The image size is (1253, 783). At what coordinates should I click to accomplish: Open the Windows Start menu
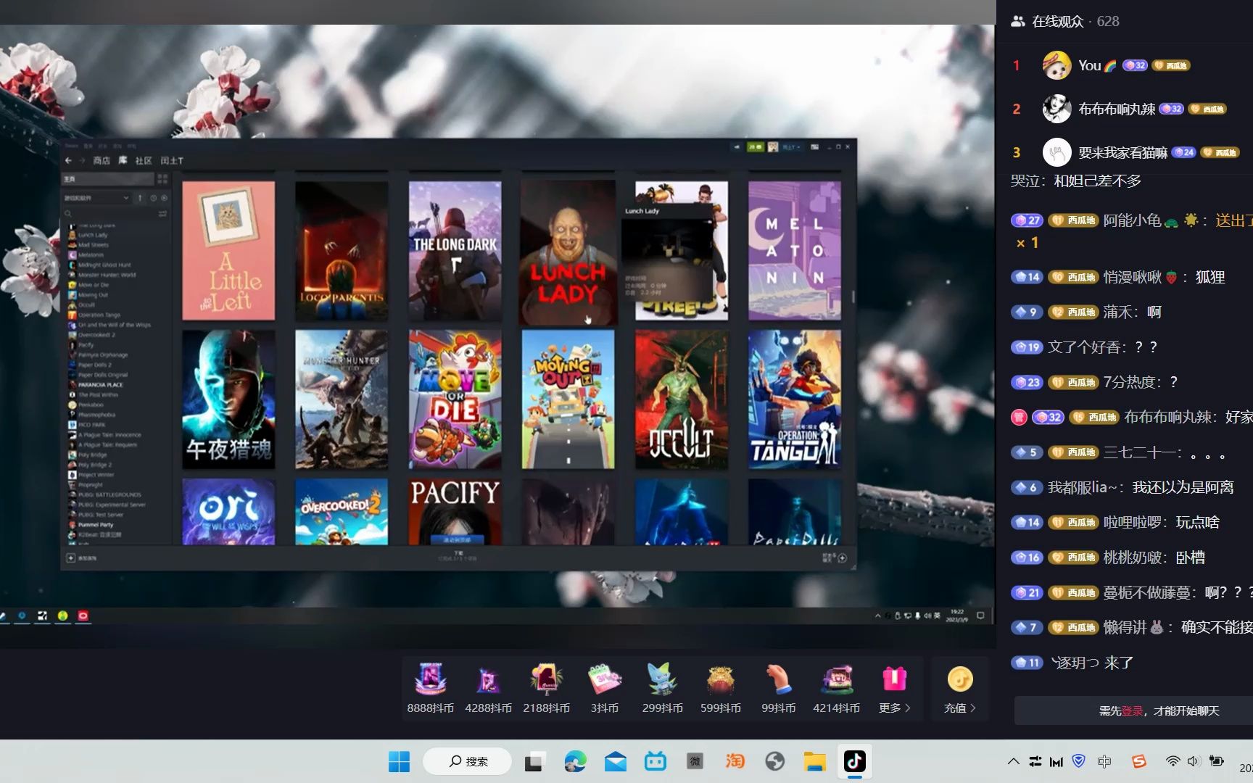[x=399, y=761]
